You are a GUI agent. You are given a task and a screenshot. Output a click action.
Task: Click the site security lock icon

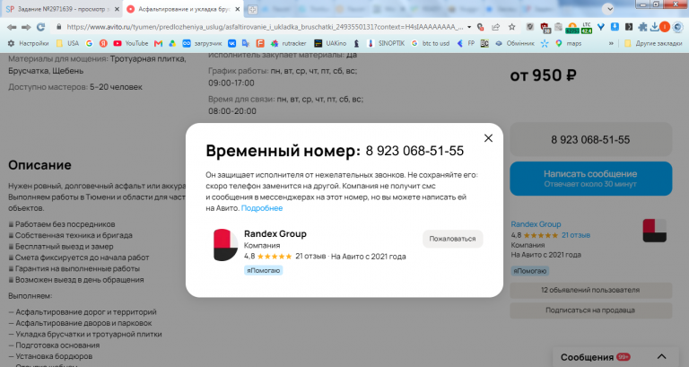[x=58, y=27]
